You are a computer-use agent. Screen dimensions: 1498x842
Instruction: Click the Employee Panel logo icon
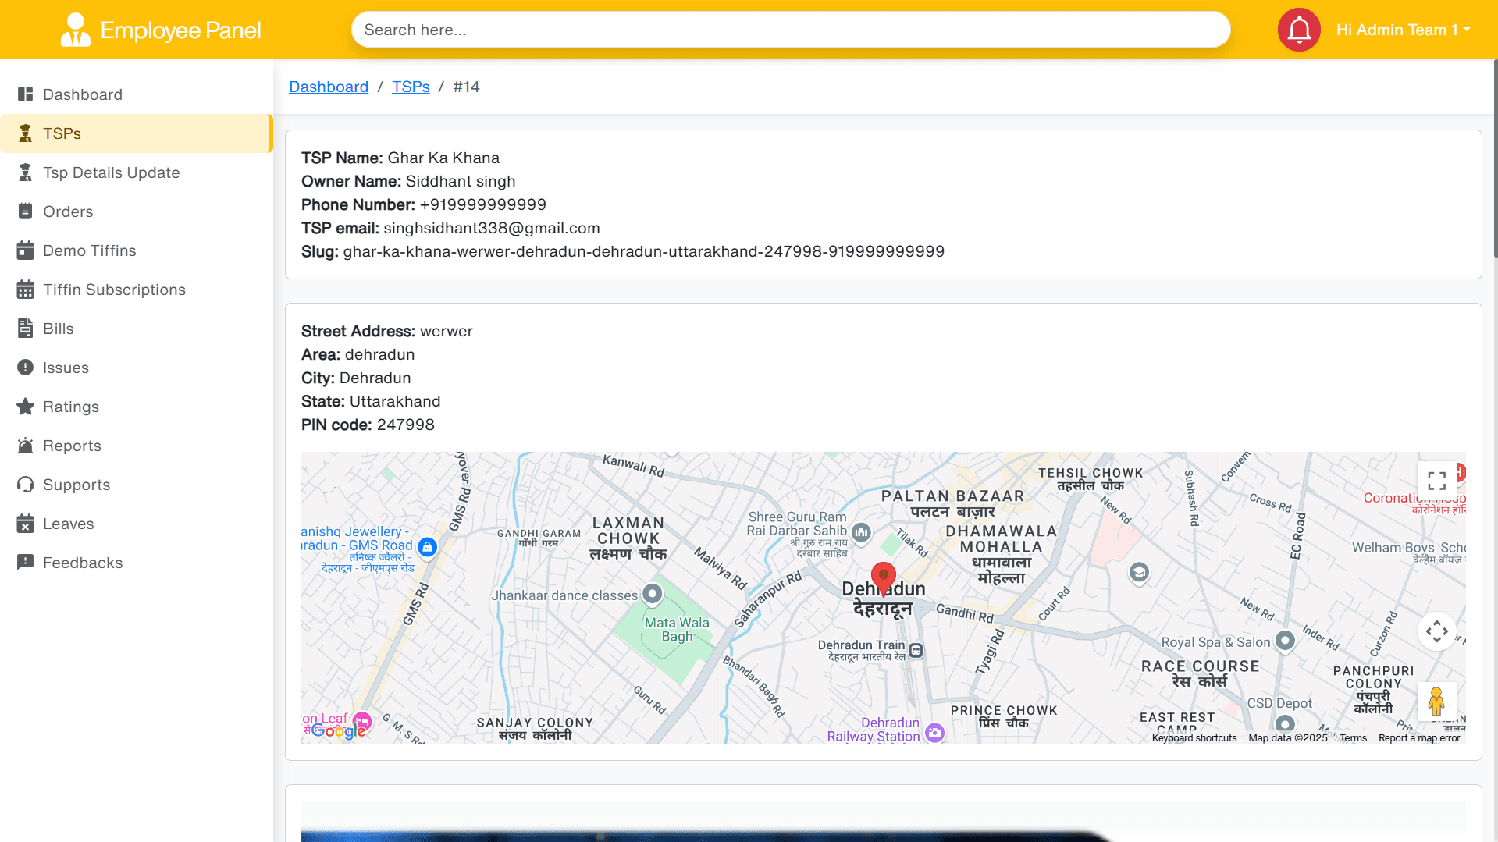[75, 30]
